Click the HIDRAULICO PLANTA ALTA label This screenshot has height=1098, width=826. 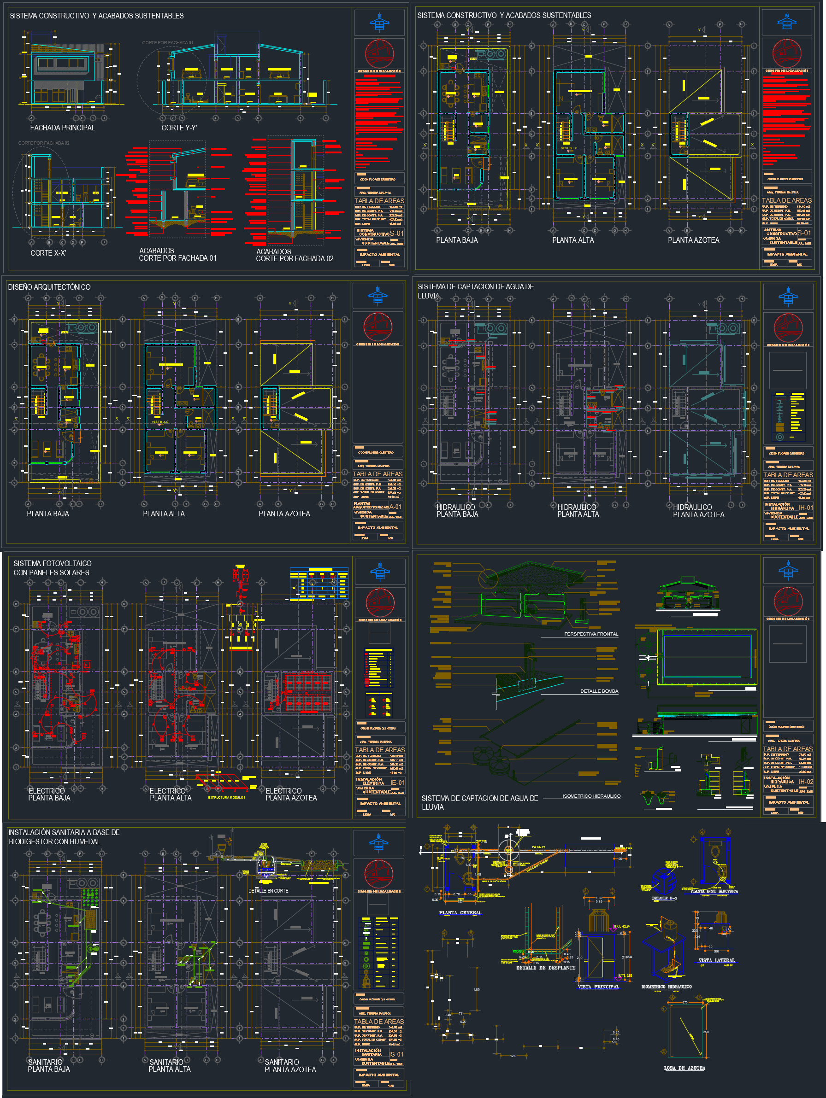pyautogui.click(x=578, y=510)
